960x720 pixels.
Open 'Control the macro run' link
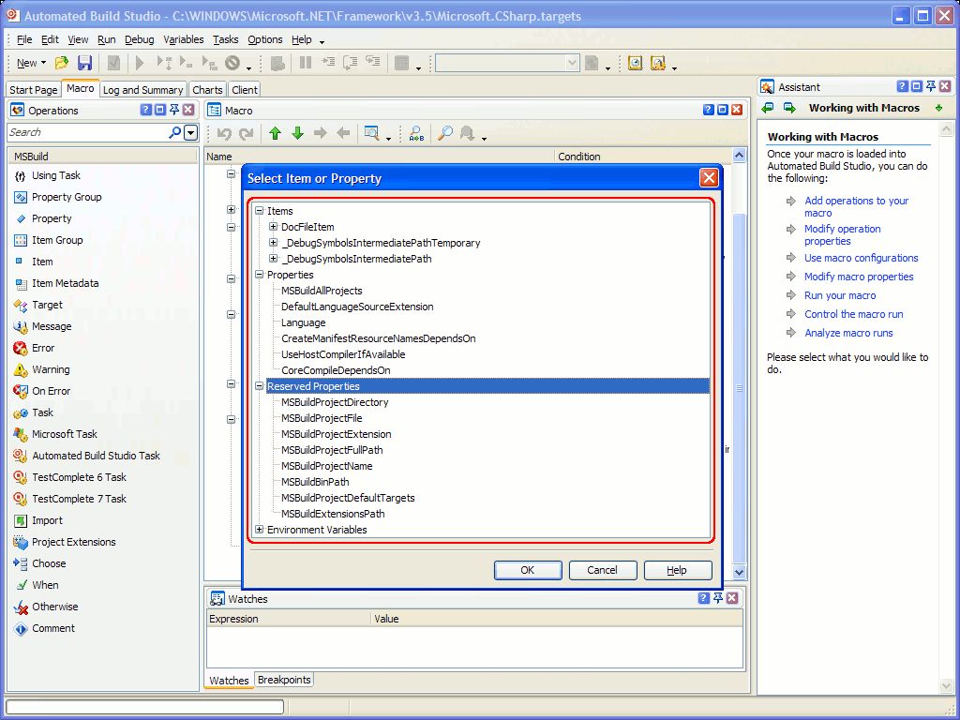coord(853,314)
